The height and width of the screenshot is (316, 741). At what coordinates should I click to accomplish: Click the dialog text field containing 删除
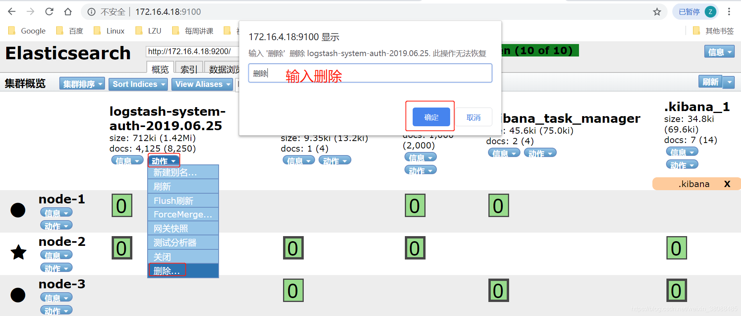coord(370,73)
